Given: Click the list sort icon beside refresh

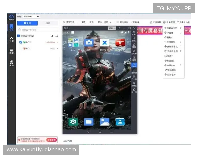Looking at the screenshot, I should tap(56, 36).
